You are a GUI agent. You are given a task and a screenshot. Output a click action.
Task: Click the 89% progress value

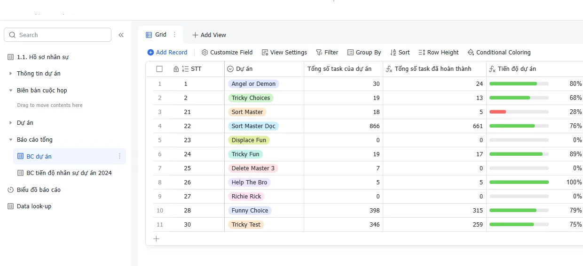coord(575,154)
